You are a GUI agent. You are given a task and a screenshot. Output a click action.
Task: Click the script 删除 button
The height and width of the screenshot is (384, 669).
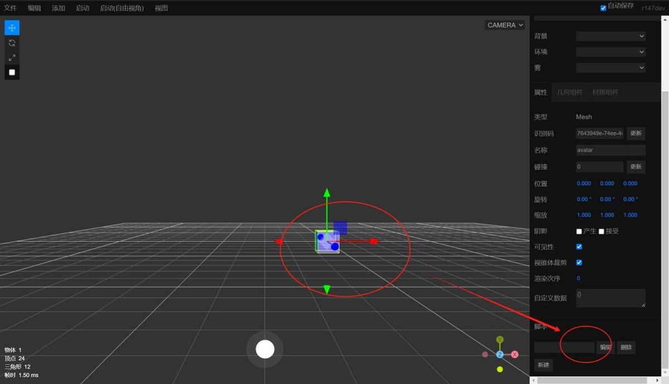626,347
